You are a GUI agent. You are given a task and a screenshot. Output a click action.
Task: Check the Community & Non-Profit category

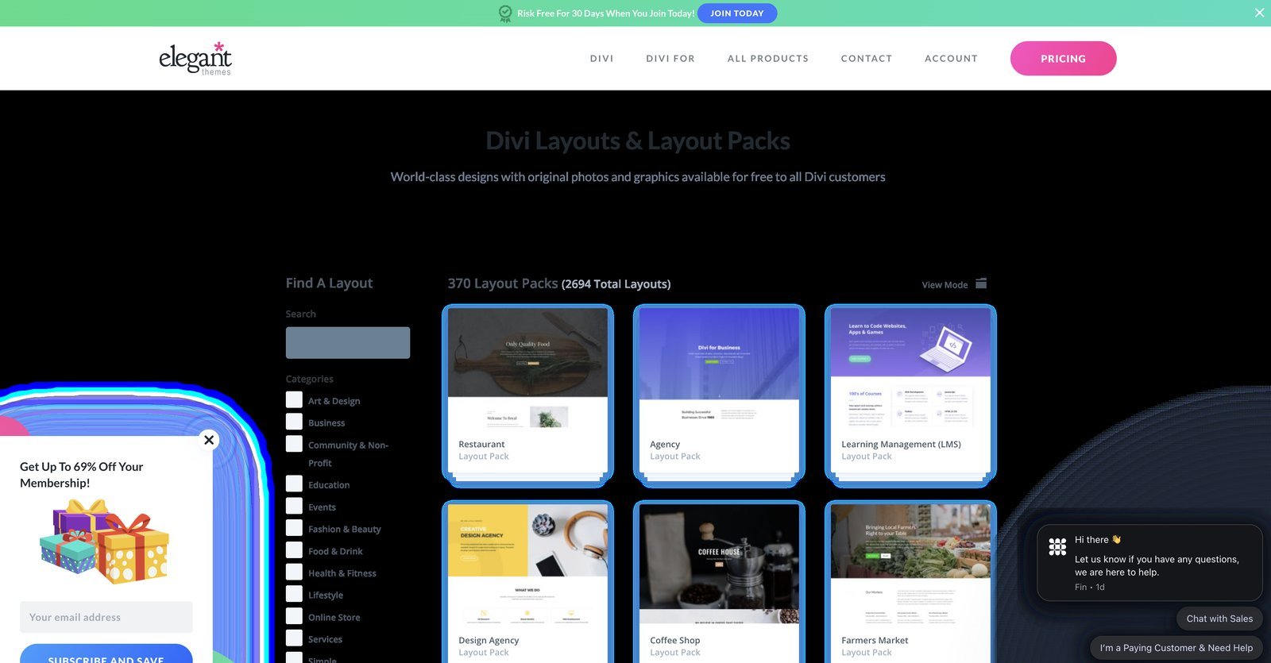click(294, 444)
